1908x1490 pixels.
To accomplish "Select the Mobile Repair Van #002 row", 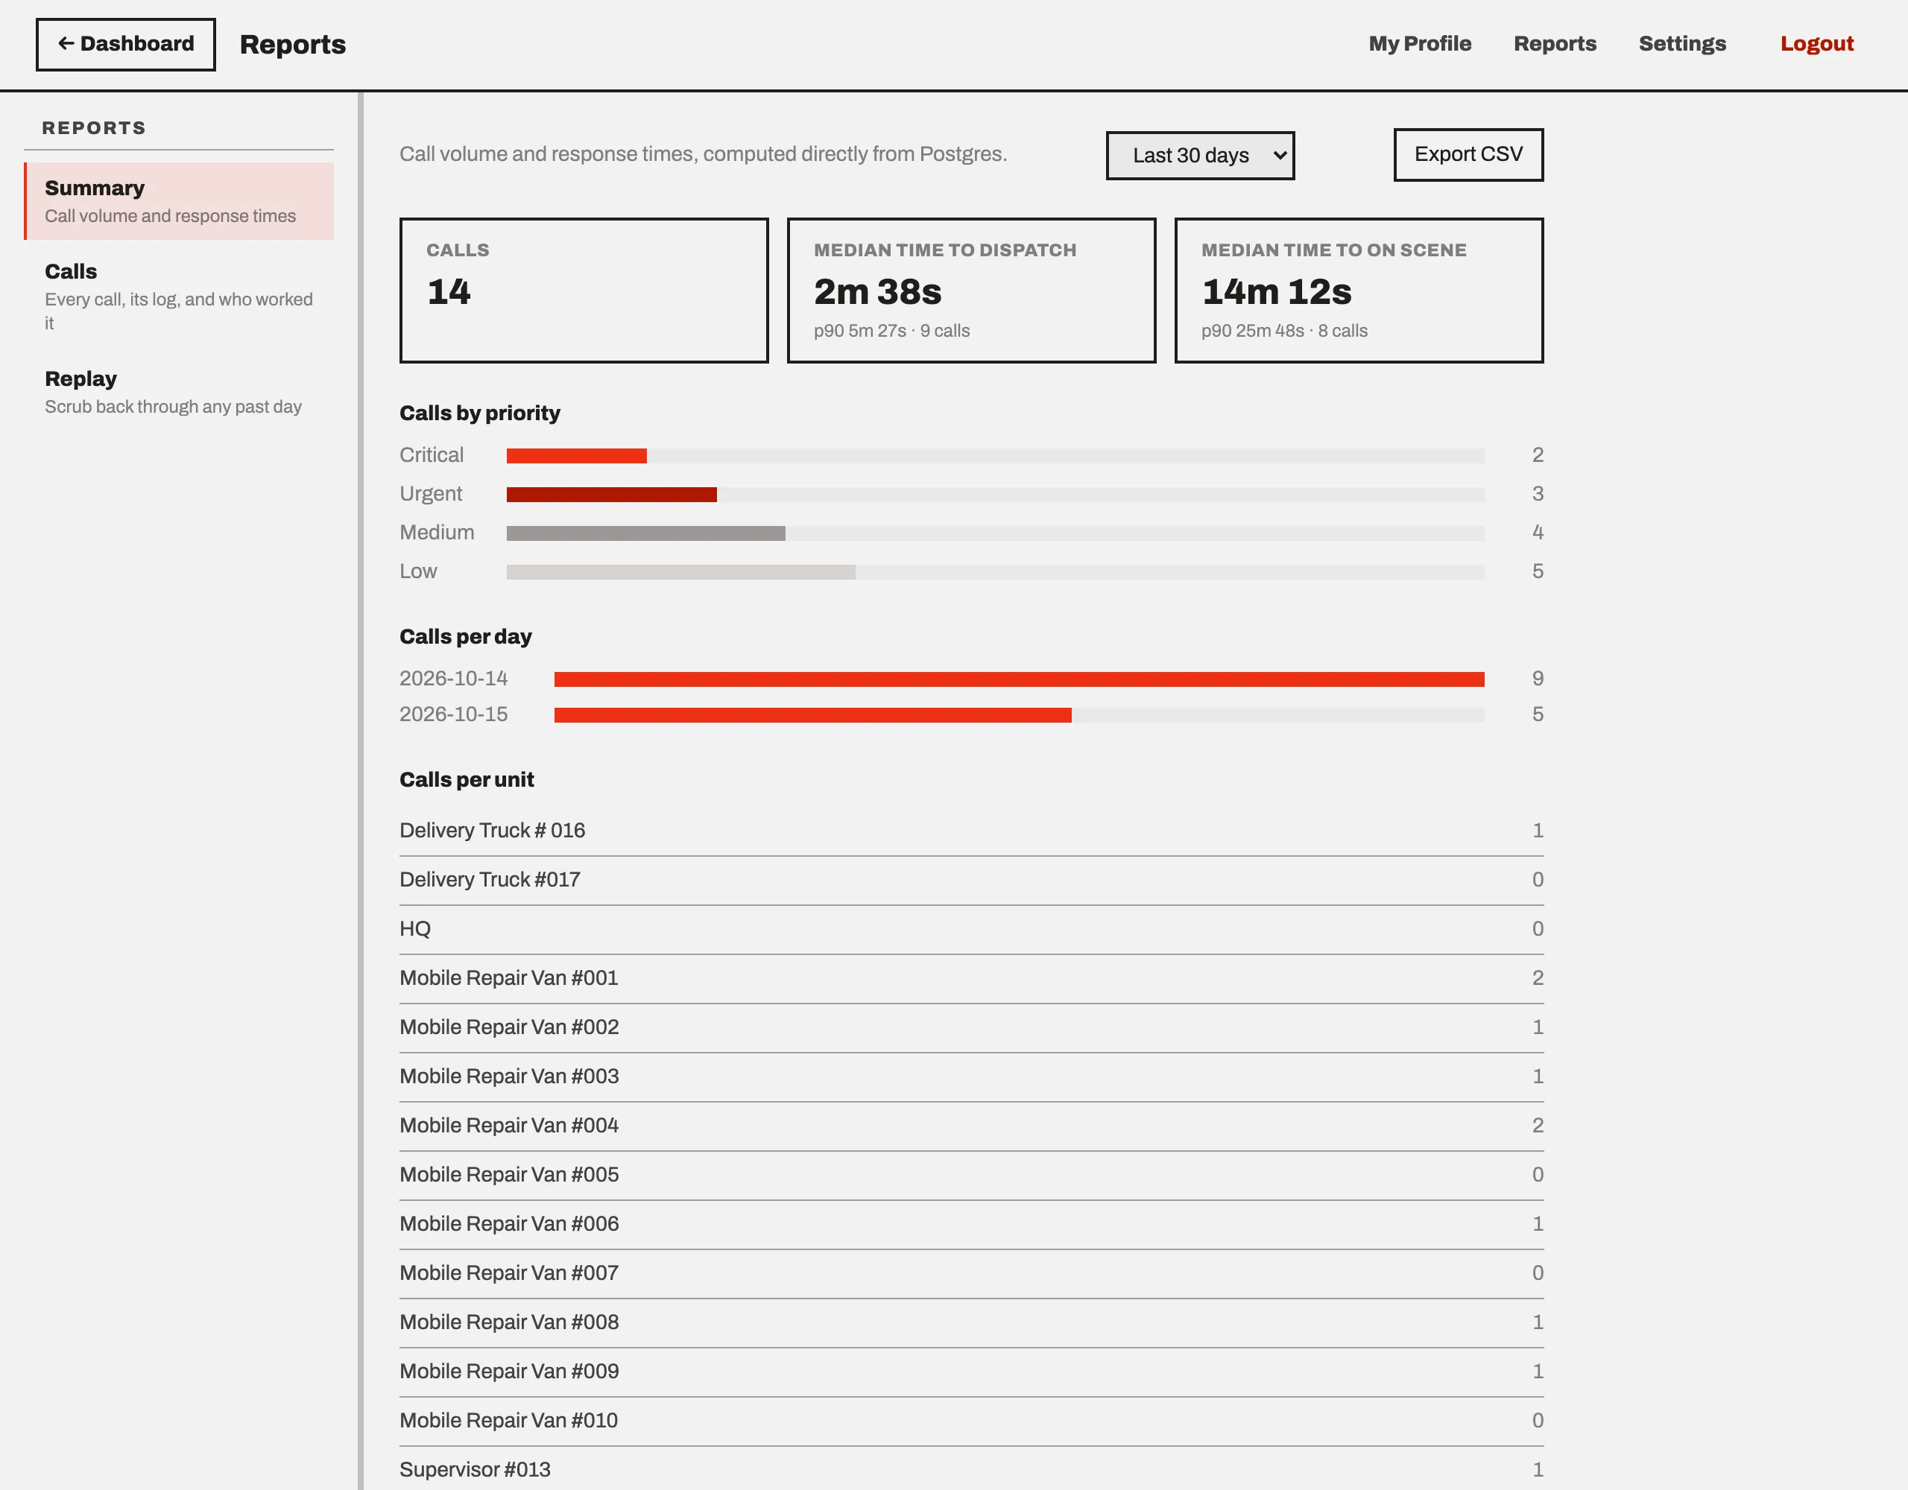I will pos(971,1027).
